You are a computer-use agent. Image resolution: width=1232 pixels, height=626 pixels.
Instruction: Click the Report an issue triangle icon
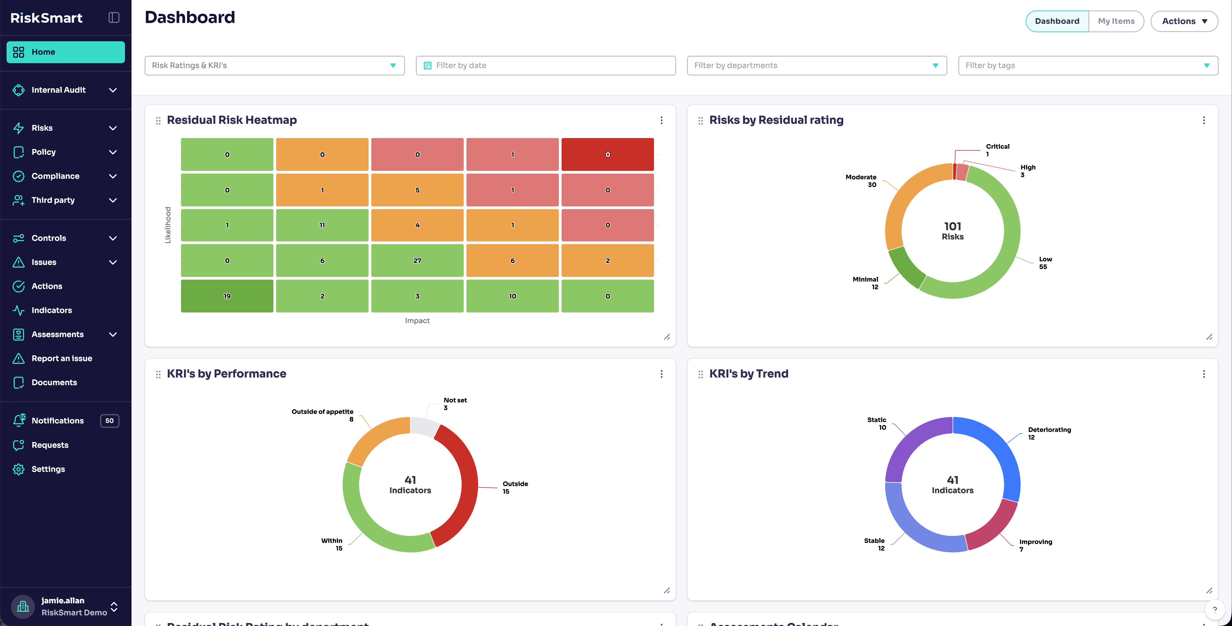click(x=19, y=358)
